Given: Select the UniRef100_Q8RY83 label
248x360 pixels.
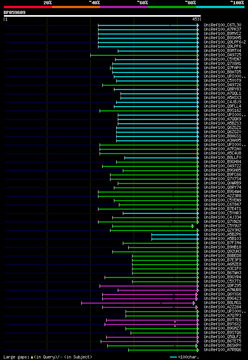Looking at the screenshot, I should click(222, 89).
